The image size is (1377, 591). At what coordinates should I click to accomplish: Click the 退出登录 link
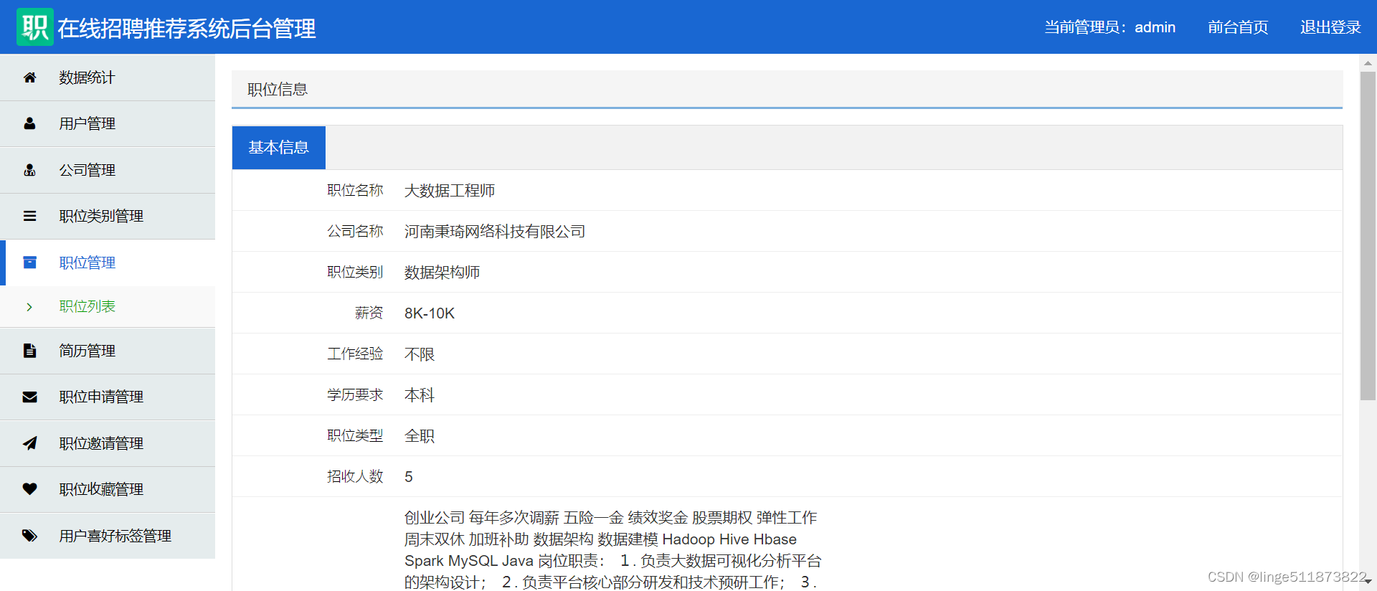tap(1330, 27)
